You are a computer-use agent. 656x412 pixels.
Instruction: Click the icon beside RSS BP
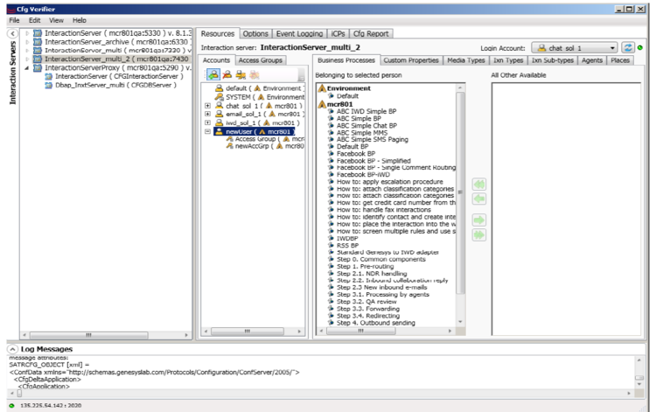331,246
